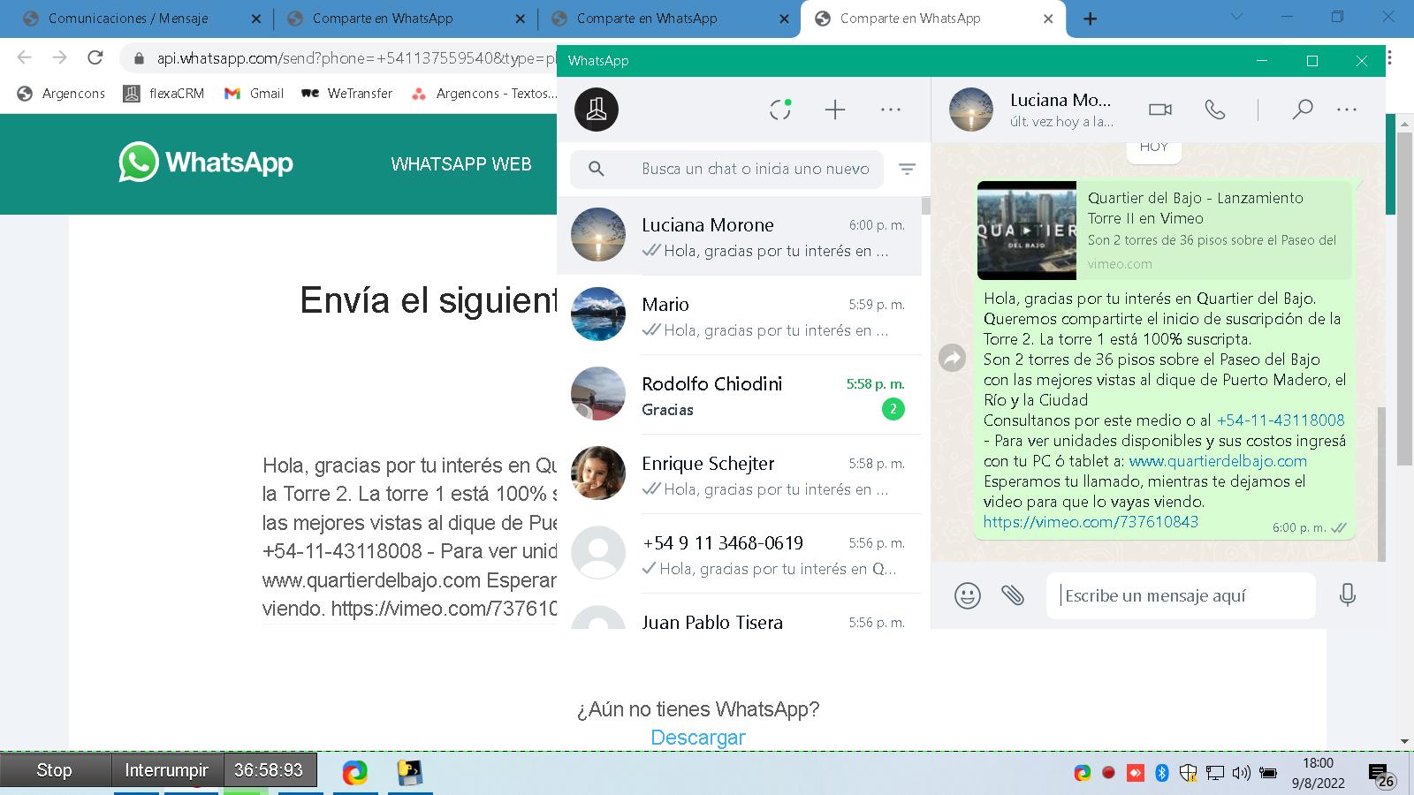This screenshot has width=1414, height=795.
Task: Go forward in Chrome browser
Action: [59, 58]
